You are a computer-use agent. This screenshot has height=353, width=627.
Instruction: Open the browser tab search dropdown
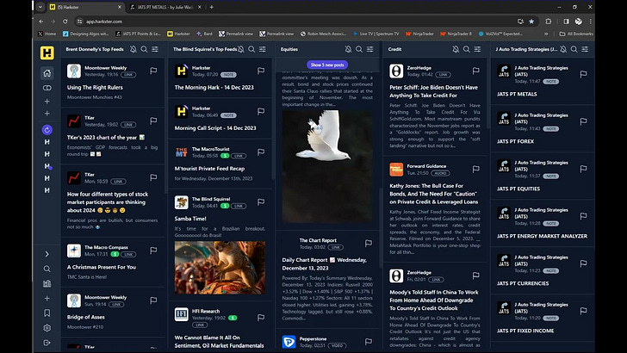40,7
